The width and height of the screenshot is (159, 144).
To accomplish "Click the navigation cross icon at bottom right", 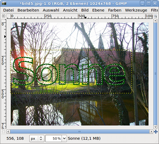I will point(156,131).
